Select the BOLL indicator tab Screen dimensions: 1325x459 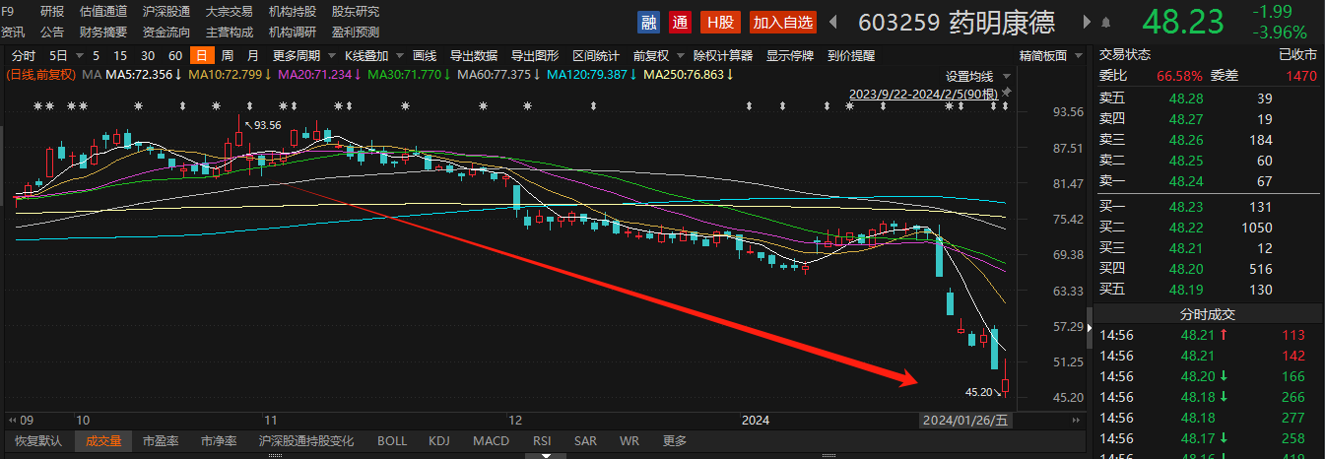pyautogui.click(x=391, y=441)
